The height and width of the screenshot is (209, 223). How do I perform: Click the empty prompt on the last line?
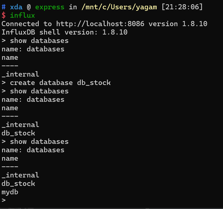tap(4, 200)
